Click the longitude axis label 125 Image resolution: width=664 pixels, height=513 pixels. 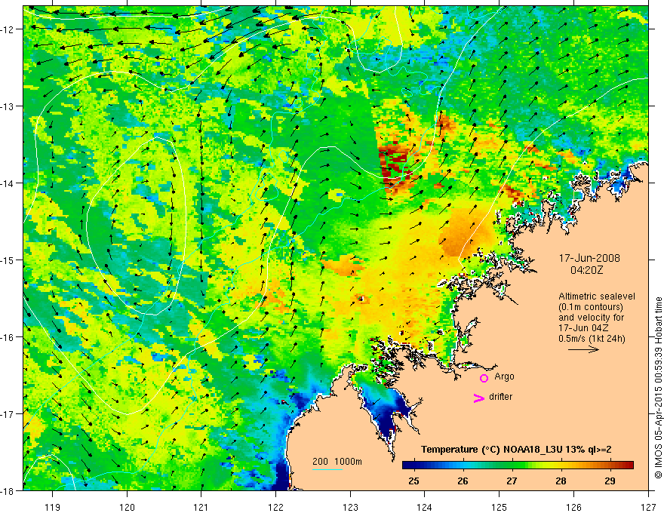click(x=500, y=507)
